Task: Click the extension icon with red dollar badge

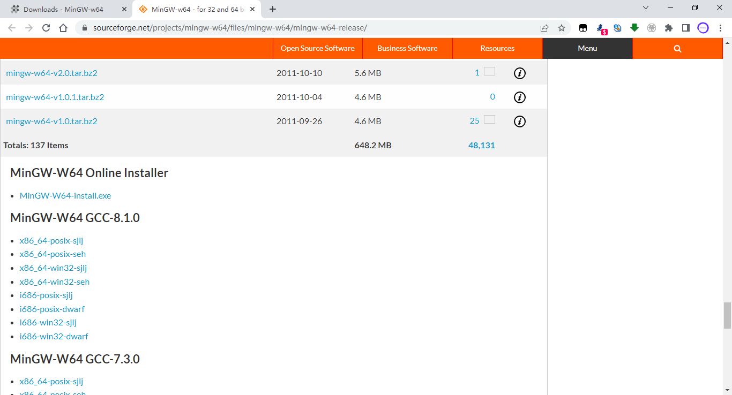Action: tap(601, 29)
